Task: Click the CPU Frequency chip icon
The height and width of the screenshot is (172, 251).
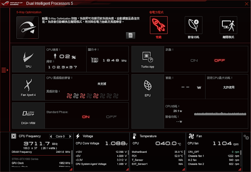Action: (14, 136)
